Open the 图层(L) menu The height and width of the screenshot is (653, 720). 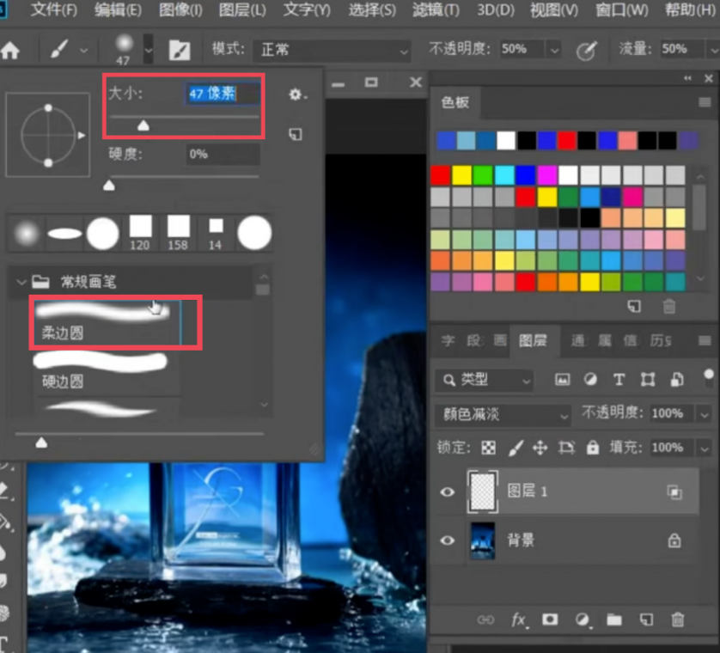point(242,9)
